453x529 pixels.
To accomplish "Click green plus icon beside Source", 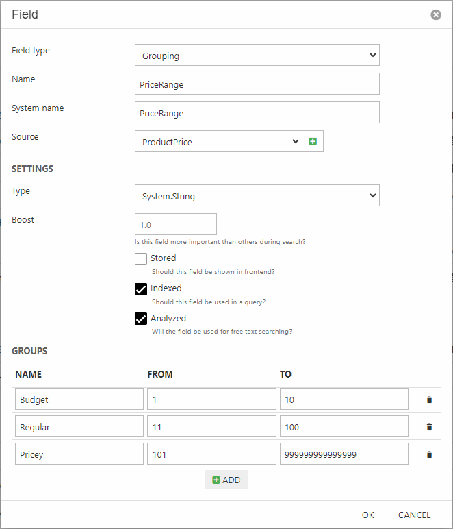I will [313, 142].
